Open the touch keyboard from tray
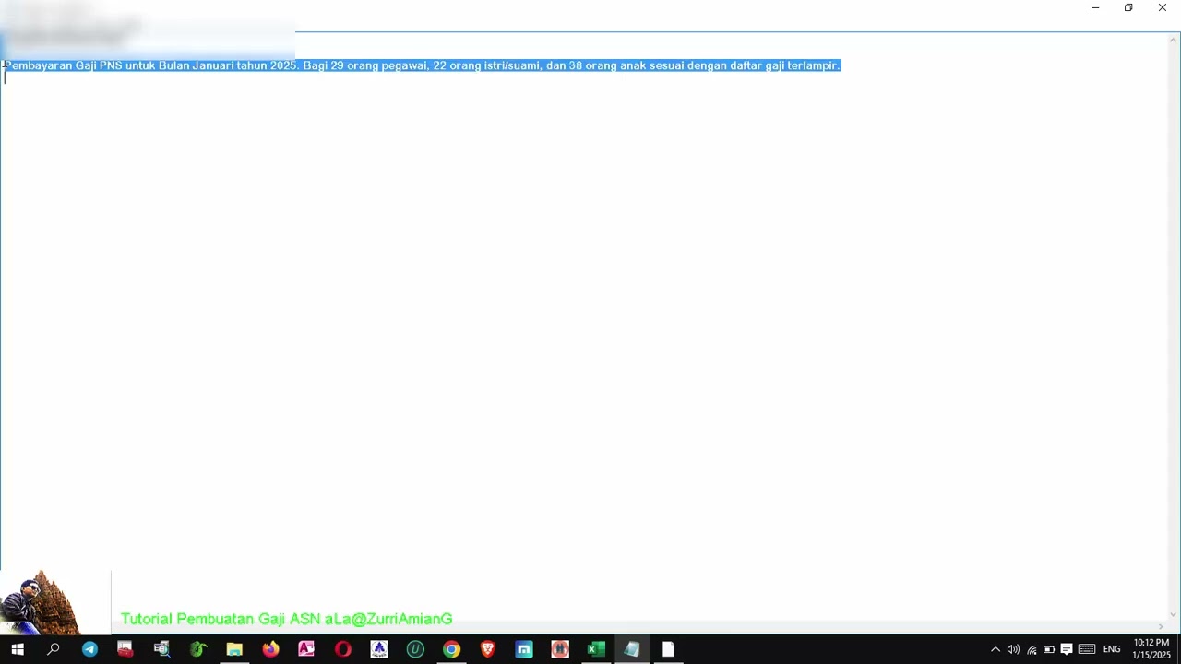 pos(1087,649)
